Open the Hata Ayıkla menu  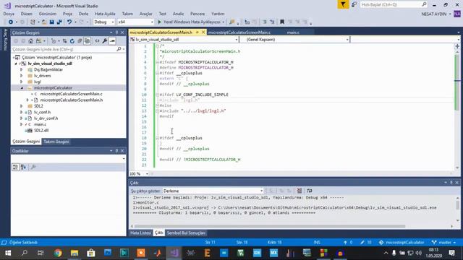(x=105, y=14)
